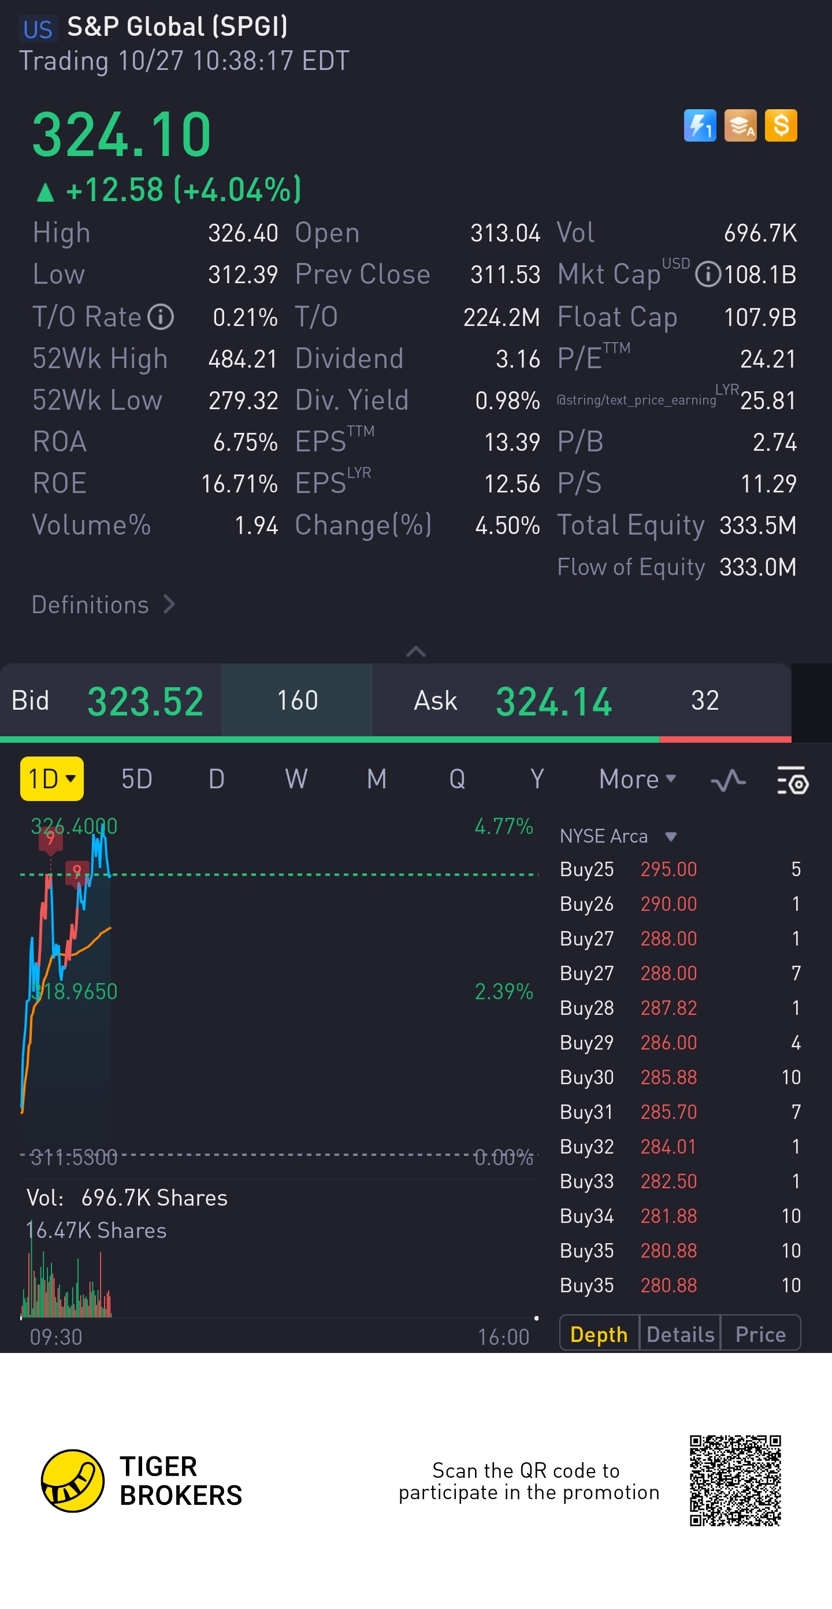
Task: Tap the Tiger Brokers logo
Action: tap(72, 1480)
